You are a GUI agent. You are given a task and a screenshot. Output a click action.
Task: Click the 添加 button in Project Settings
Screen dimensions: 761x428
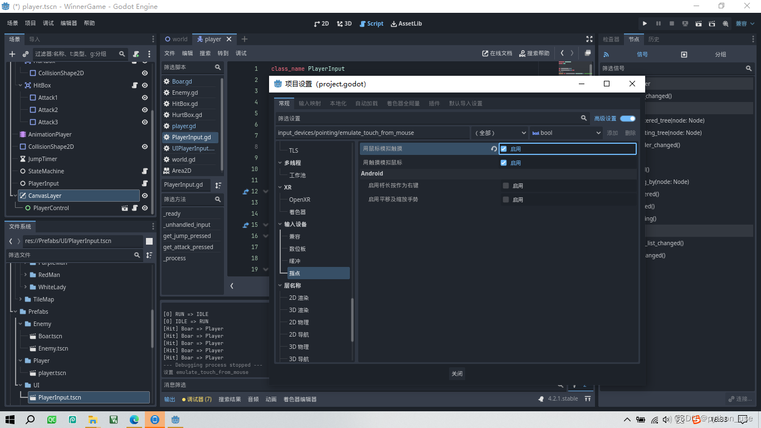[x=612, y=133]
